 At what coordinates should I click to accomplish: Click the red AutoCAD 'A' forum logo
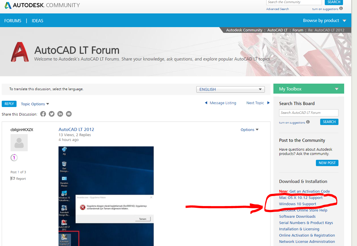pos(20,52)
